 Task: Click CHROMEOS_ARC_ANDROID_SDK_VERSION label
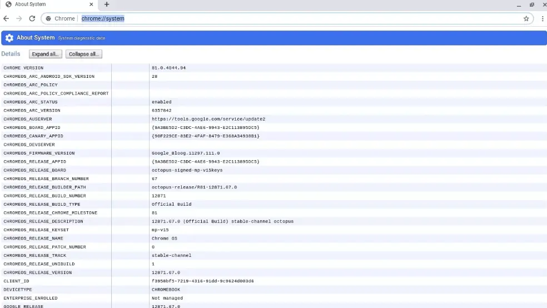point(49,76)
